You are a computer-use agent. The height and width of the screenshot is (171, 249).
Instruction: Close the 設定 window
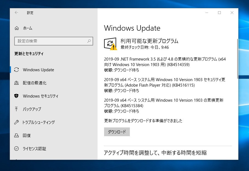(x=232, y=13)
